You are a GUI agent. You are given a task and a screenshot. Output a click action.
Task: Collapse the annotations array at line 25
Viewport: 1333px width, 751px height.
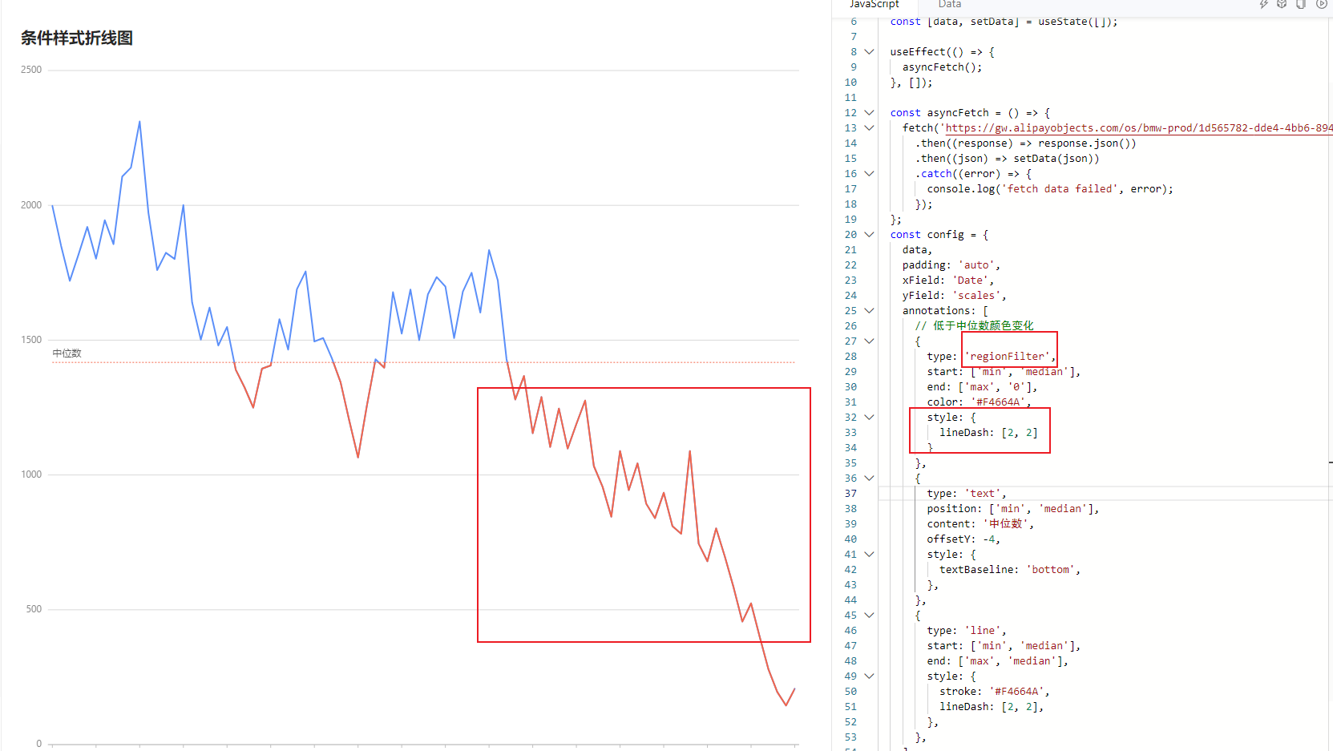click(x=869, y=310)
